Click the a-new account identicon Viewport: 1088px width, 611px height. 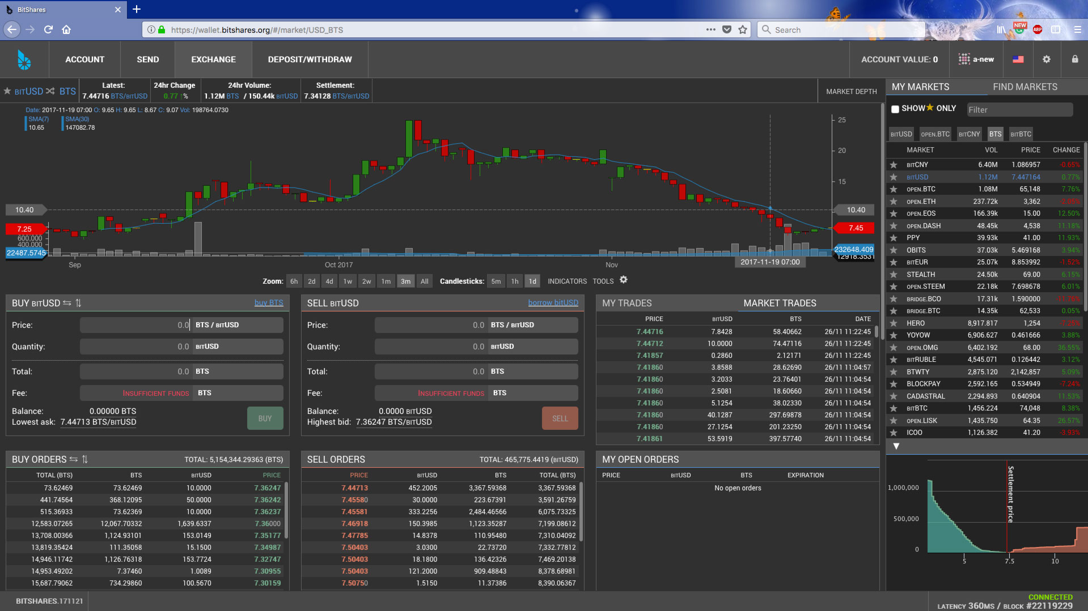pos(964,59)
